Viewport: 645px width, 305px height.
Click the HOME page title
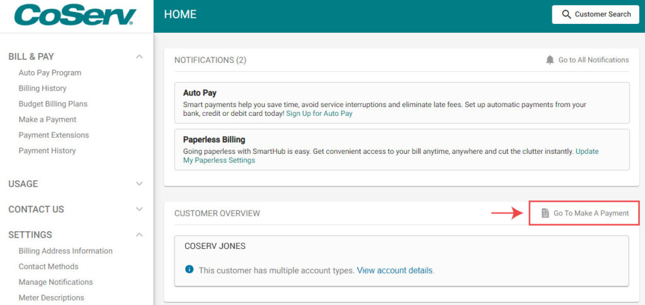180,14
